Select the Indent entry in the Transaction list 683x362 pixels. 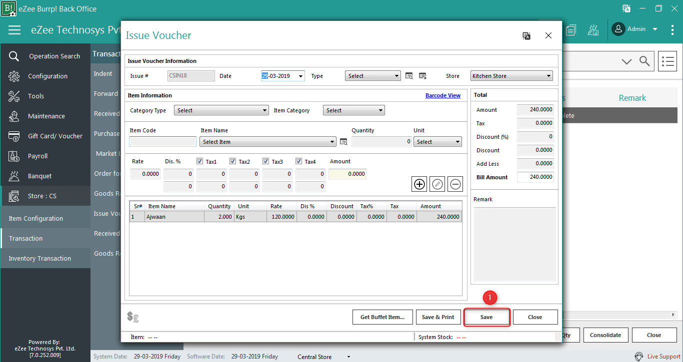pos(103,73)
